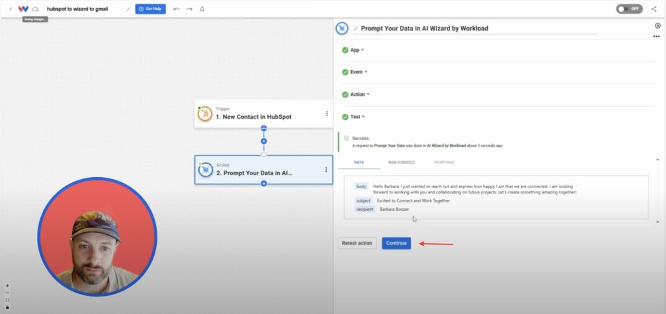
Task: Click the data panel scrollbar up arrow
Action: point(658,160)
